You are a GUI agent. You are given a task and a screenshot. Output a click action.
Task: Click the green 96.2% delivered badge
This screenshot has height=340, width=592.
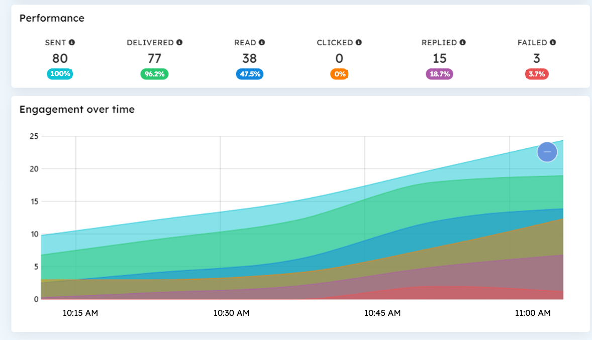click(x=154, y=74)
